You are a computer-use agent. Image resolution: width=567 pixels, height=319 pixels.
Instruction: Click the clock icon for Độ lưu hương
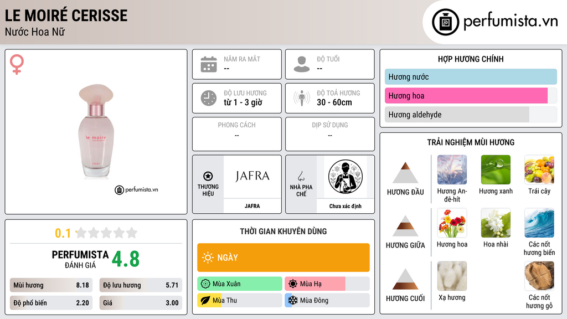point(209,98)
